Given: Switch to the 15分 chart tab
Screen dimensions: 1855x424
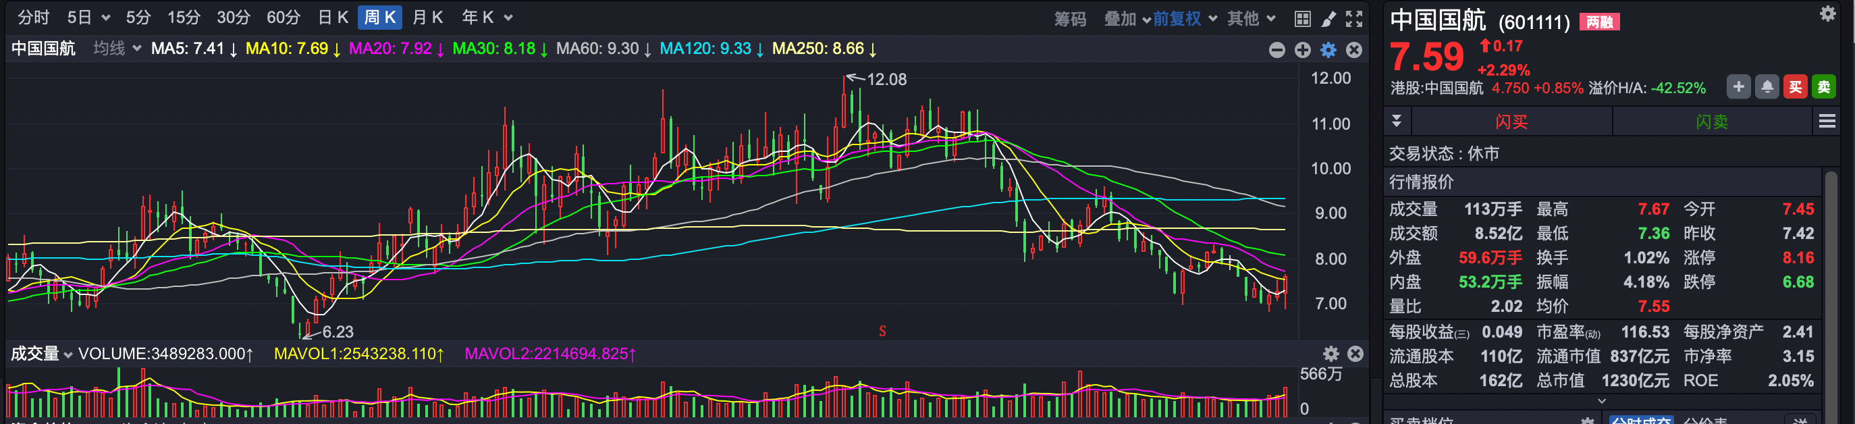Looking at the screenshot, I should [x=184, y=18].
